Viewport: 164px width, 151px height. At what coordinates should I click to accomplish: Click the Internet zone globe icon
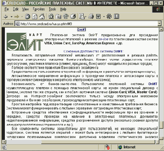[x=120, y=147]
